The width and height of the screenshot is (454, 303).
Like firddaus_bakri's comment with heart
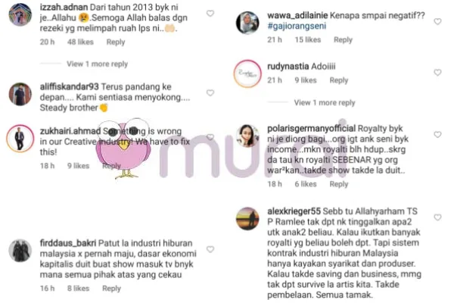pyautogui.click(x=210, y=249)
